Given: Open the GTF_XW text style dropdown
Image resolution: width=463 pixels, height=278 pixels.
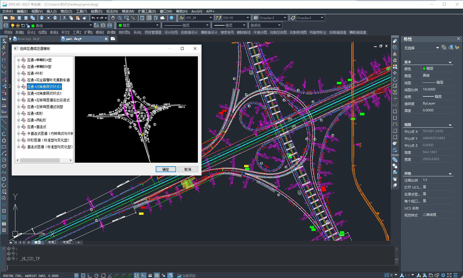Looking at the screenshot, I should 211,18.
